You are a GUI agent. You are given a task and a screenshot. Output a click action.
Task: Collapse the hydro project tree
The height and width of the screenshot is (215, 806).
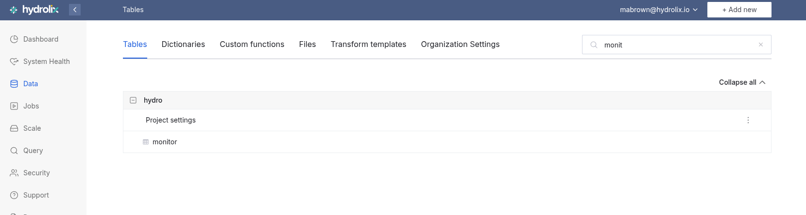pos(133,100)
